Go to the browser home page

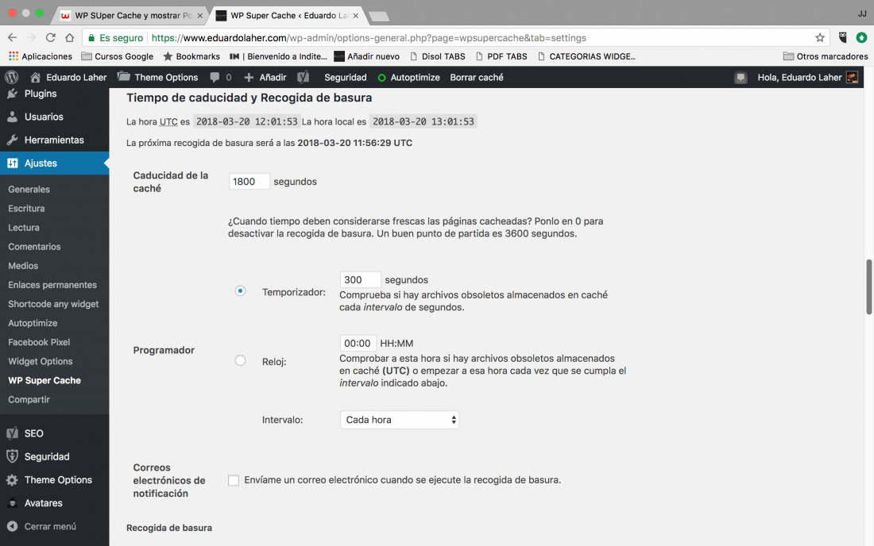click(x=70, y=38)
